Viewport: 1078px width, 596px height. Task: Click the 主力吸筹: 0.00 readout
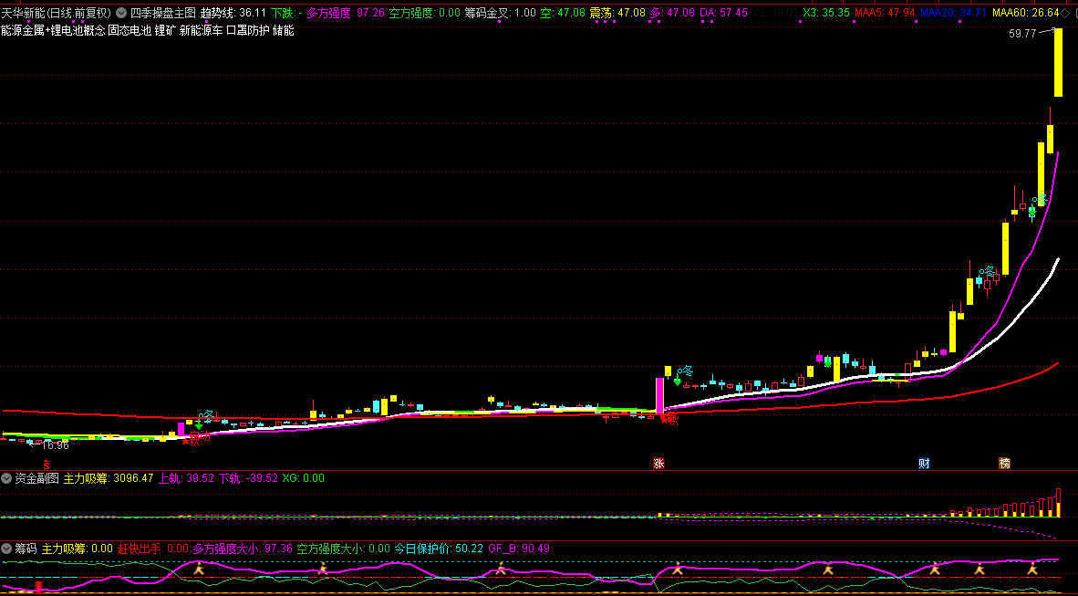[77, 549]
